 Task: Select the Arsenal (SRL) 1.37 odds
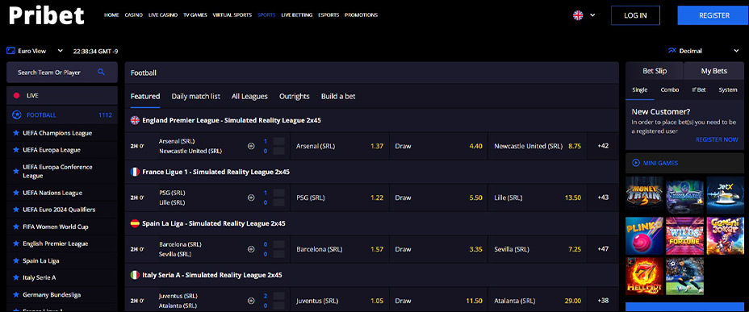(340, 146)
